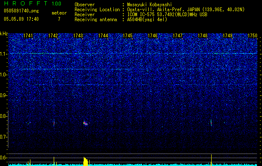The image size is (262, 166).
Task: Click the kHz axis unit label
Action: tap(4, 34)
